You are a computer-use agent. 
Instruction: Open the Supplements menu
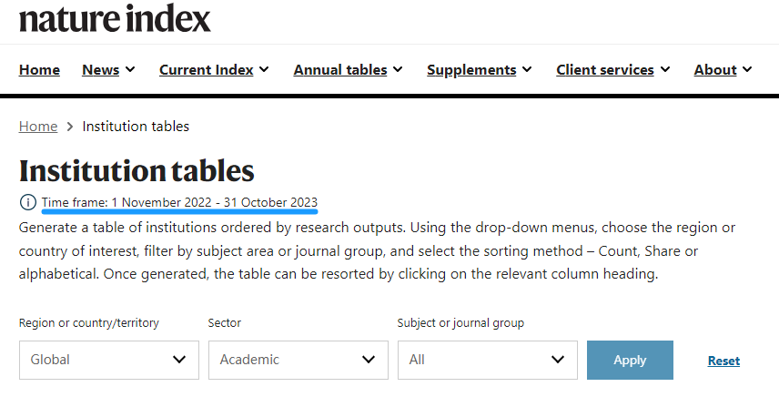click(480, 70)
